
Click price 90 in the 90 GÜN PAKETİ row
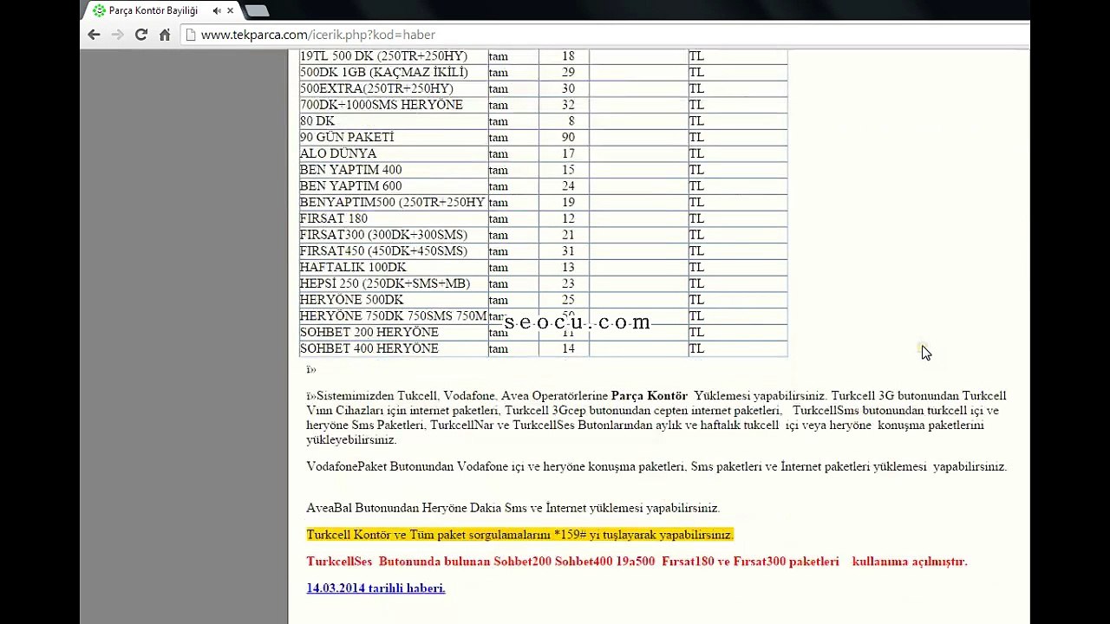(x=568, y=138)
